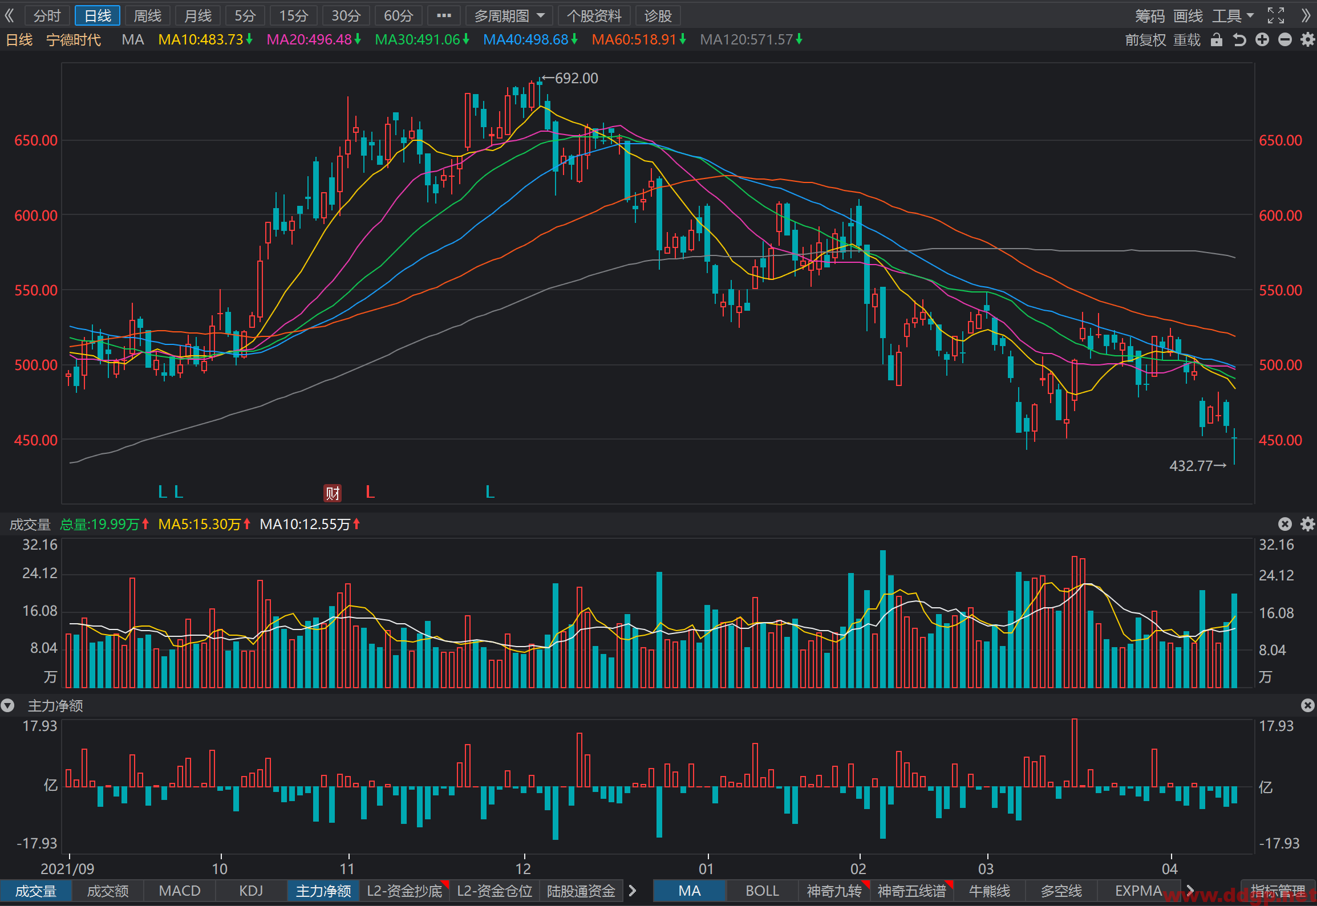Enter fullscreen with expand arrows icon
Viewport: 1317px width, 906px height.
pos(1276,15)
